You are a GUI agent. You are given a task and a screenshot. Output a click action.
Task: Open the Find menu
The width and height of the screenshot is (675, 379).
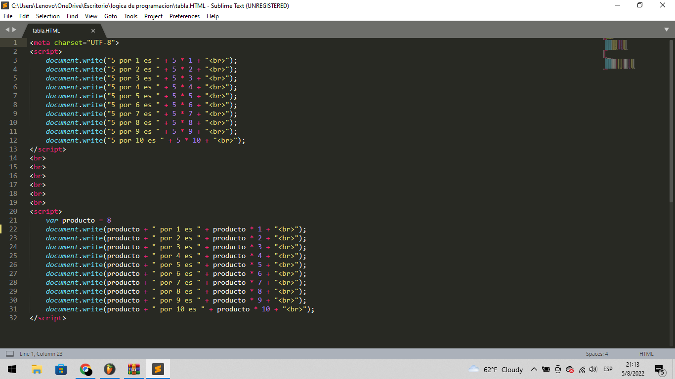click(72, 16)
